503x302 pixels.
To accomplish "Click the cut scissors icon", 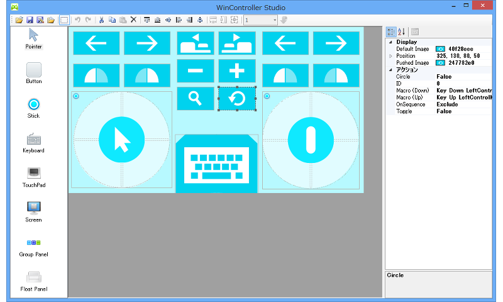I will (x=101, y=20).
